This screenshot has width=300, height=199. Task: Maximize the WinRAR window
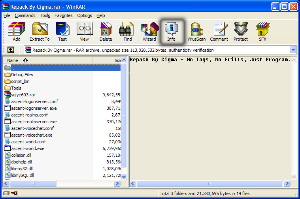click(284, 7)
